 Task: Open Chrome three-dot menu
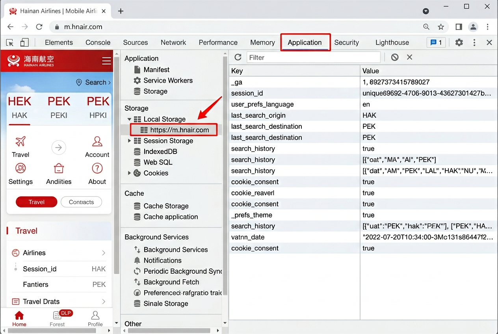488,27
